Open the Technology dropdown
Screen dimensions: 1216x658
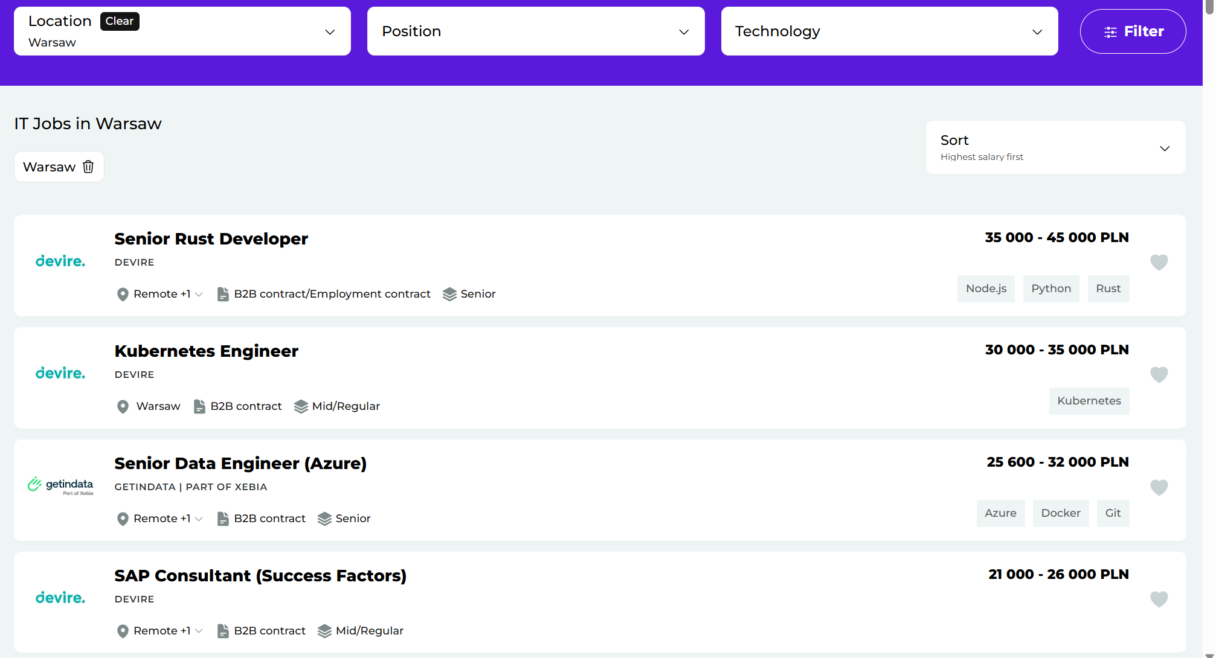point(889,31)
